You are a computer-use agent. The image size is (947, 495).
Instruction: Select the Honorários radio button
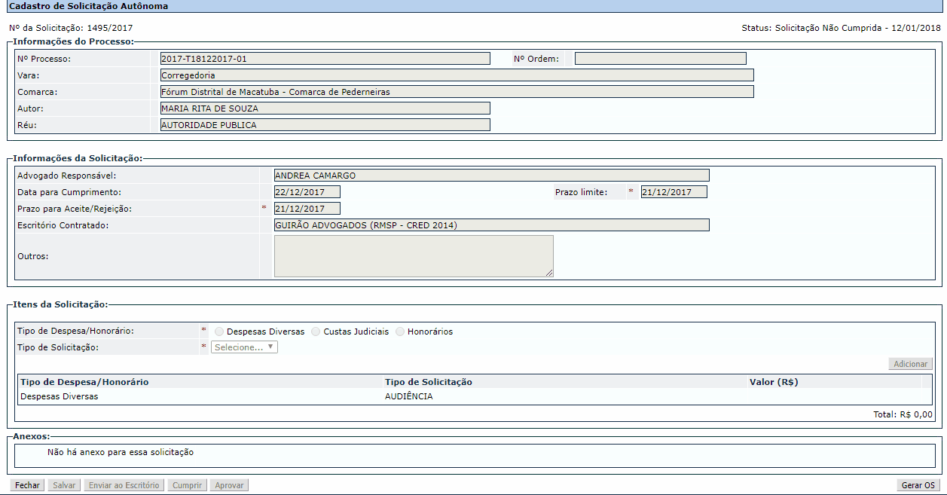400,332
